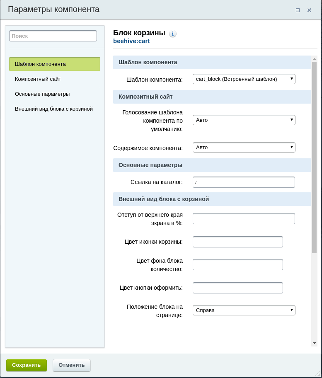Click the Цвет иконки корзины color field
The height and width of the screenshot is (378, 322).
tap(237, 242)
